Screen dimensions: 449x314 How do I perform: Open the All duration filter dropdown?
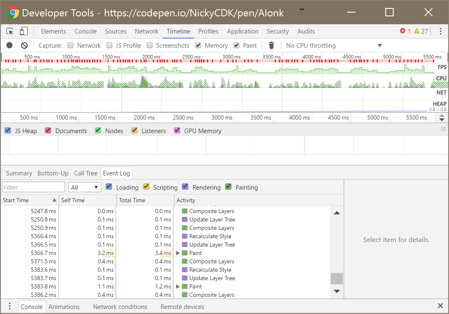(x=85, y=187)
